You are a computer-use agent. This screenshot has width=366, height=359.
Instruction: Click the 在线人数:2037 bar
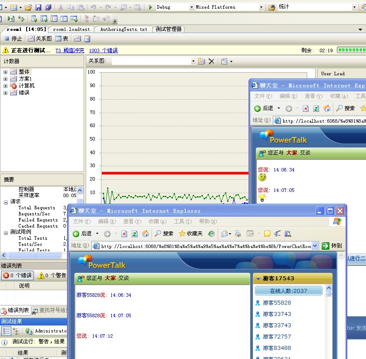tap(289, 291)
